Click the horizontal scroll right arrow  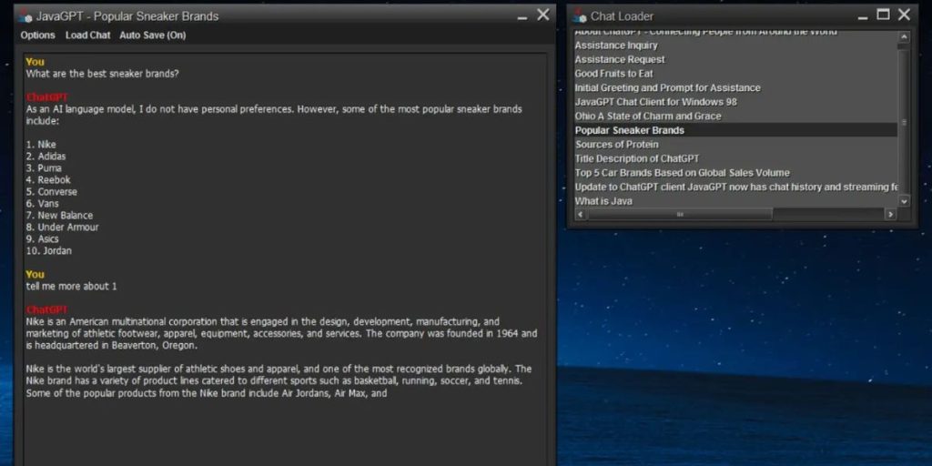[x=890, y=214]
